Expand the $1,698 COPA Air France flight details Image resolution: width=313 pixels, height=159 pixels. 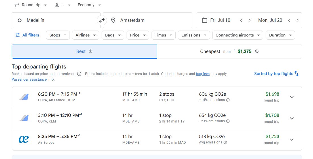[292, 97]
